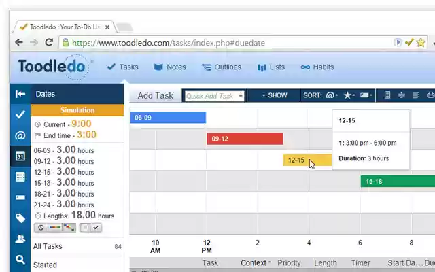
Task: Open a new browser tab
Action: click(x=124, y=27)
